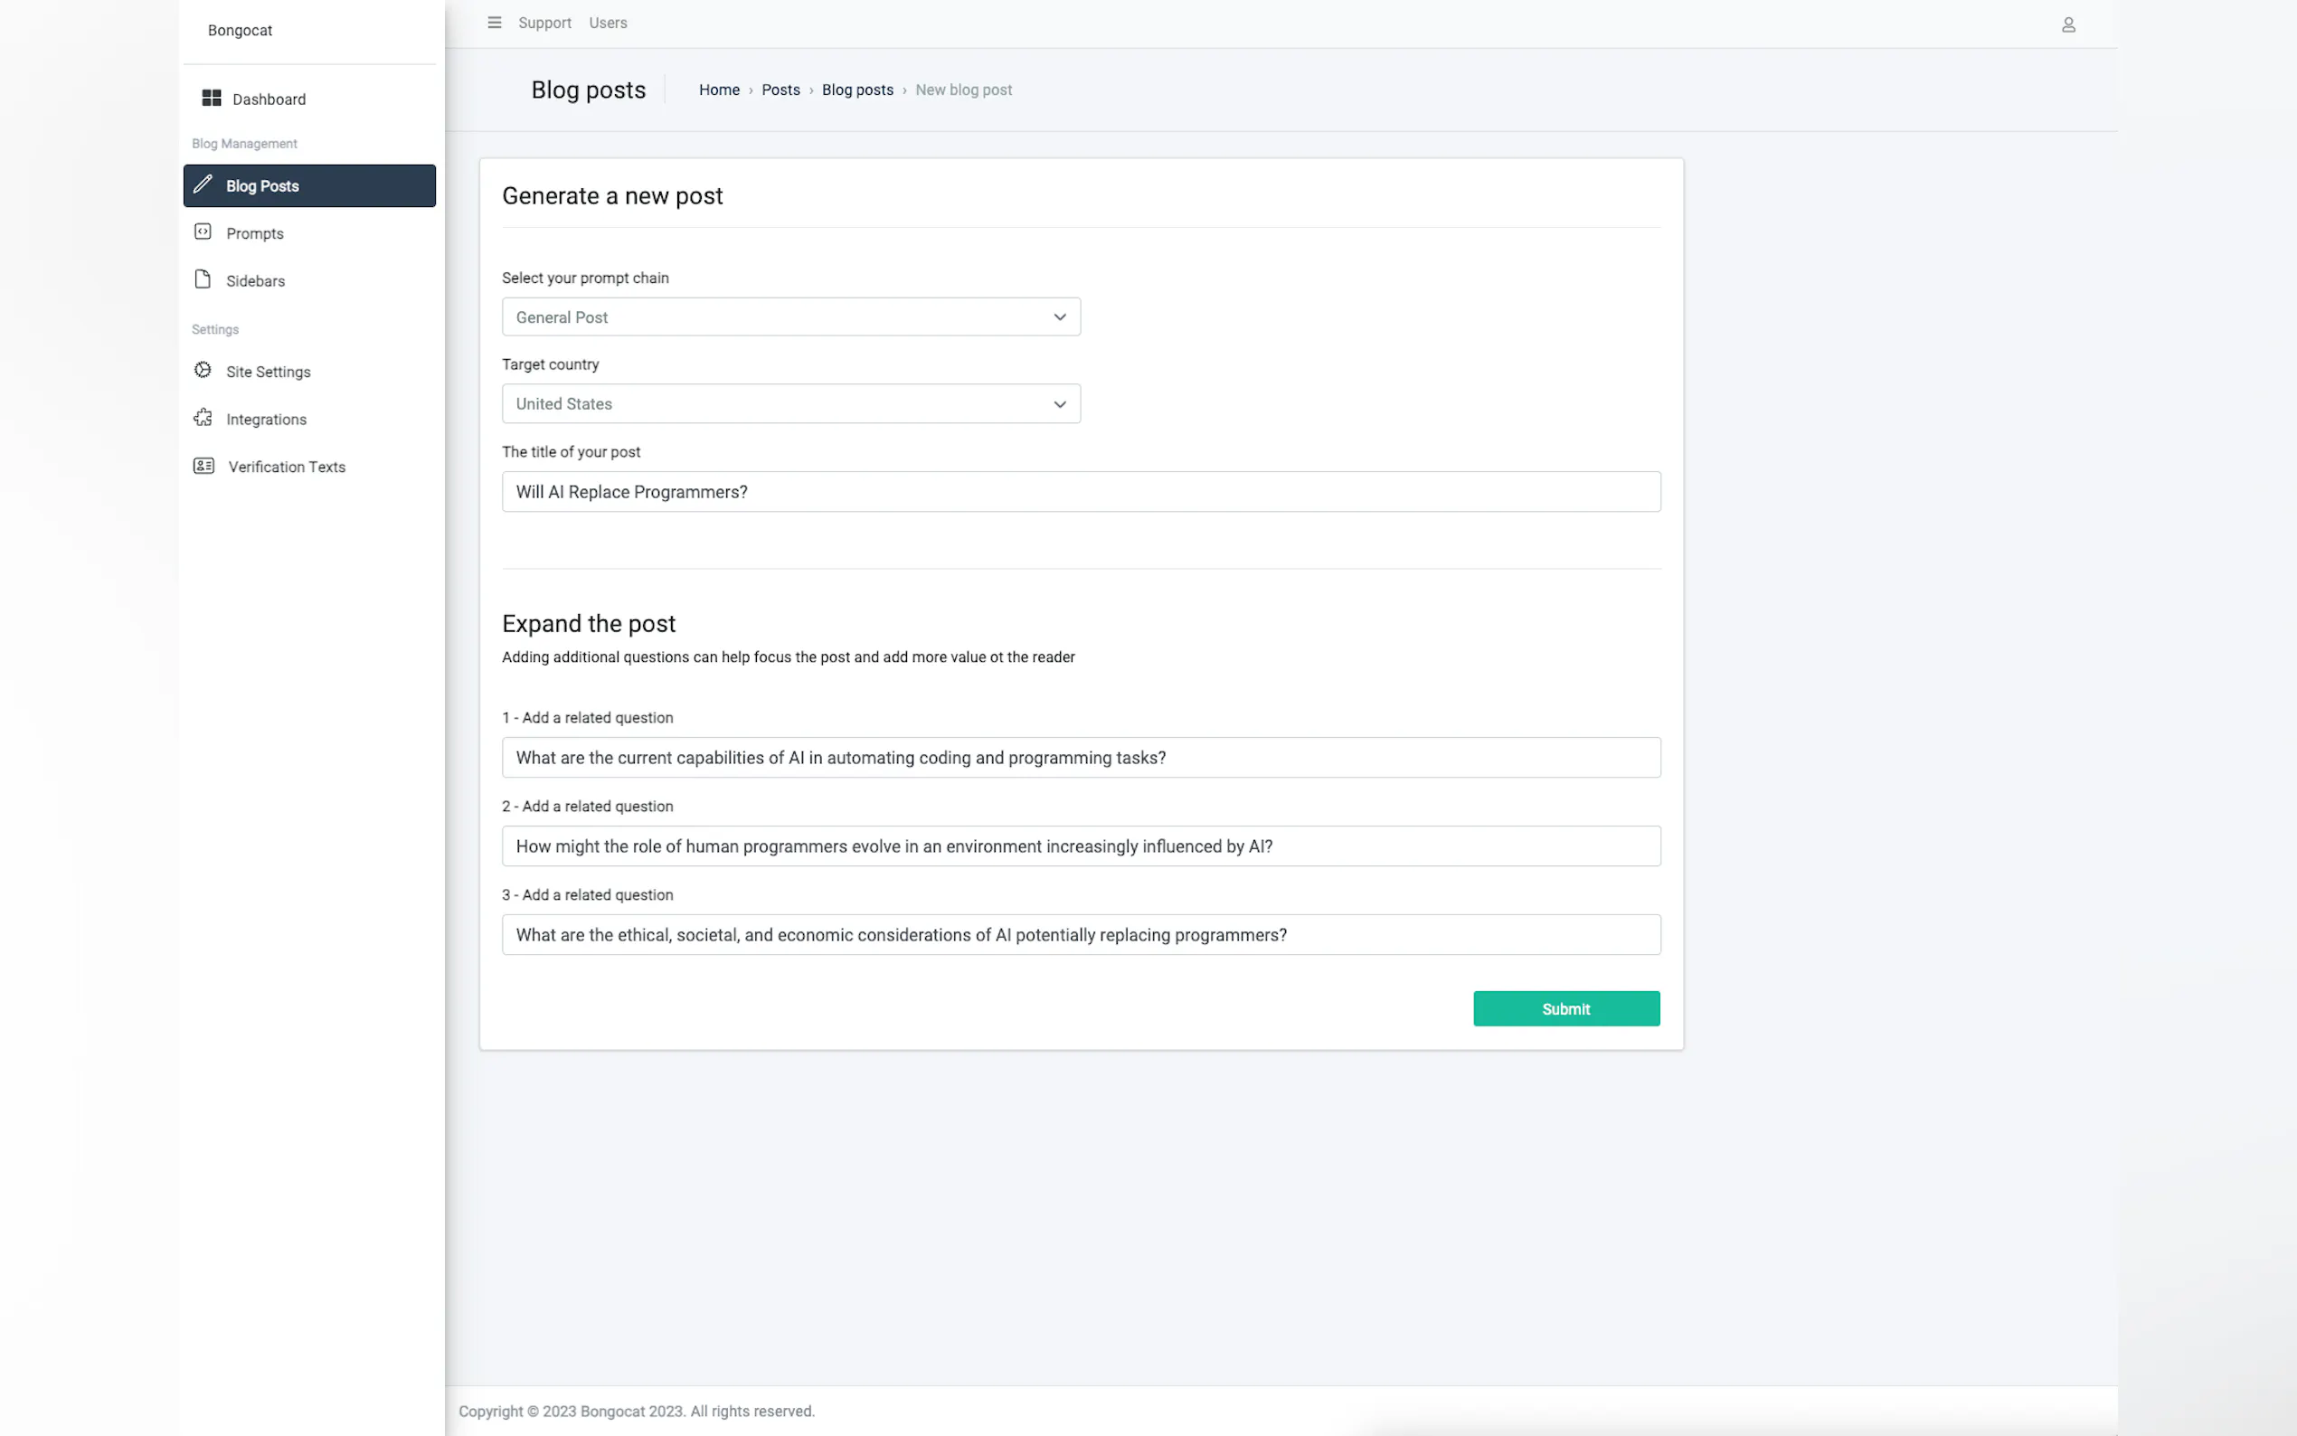Viewport: 2297px width, 1436px height.
Task: Click the Verification Texts card icon
Action: [203, 466]
